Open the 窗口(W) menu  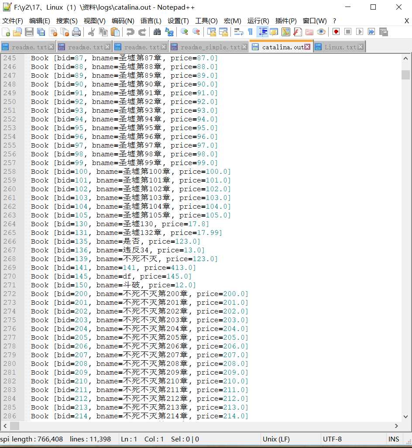click(315, 21)
